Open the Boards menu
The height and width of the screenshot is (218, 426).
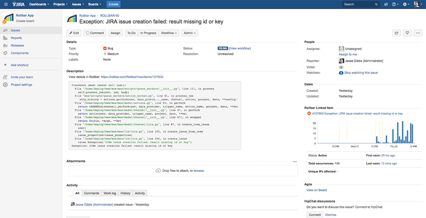[x=95, y=4]
